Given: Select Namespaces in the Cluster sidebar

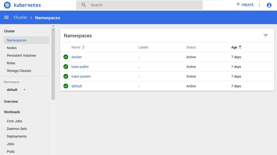Looking at the screenshot, I should click(27, 40).
